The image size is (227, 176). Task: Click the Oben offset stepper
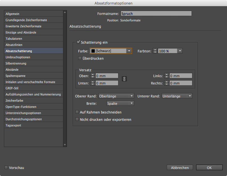tap(93, 76)
